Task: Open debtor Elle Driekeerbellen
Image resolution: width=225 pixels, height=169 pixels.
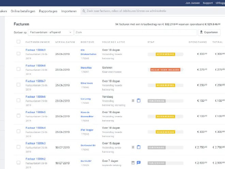Action: 88,52
